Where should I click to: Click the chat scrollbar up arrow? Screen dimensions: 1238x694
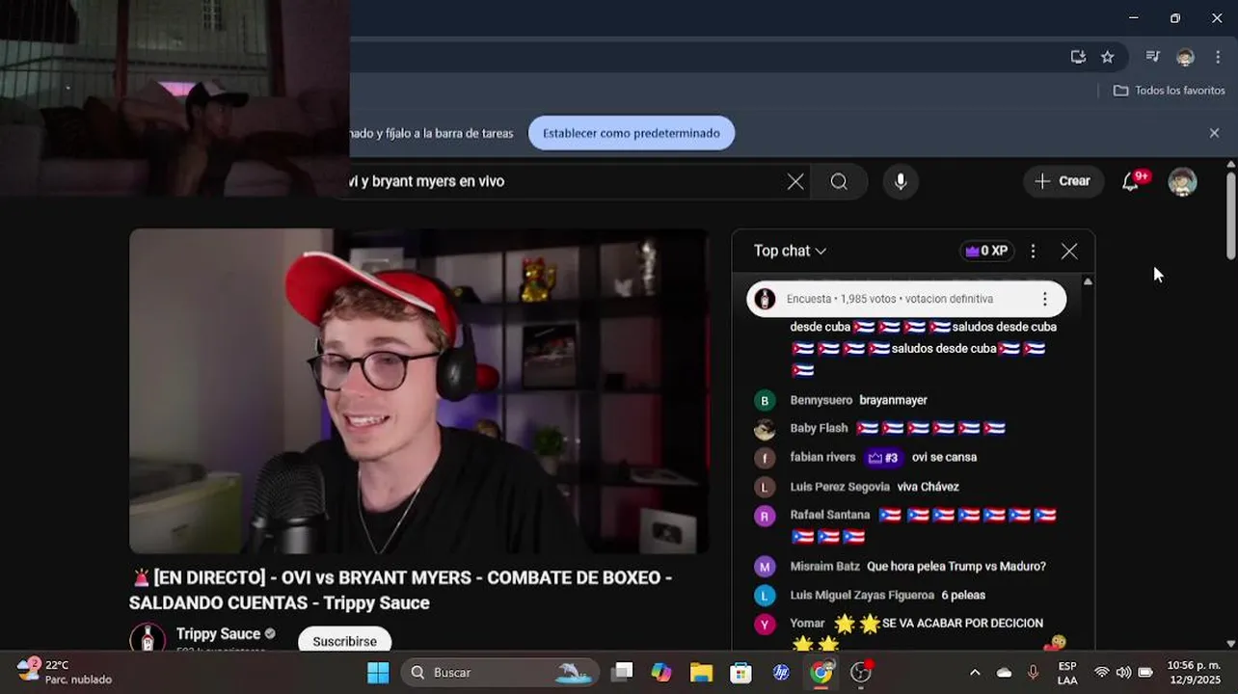[1088, 281]
